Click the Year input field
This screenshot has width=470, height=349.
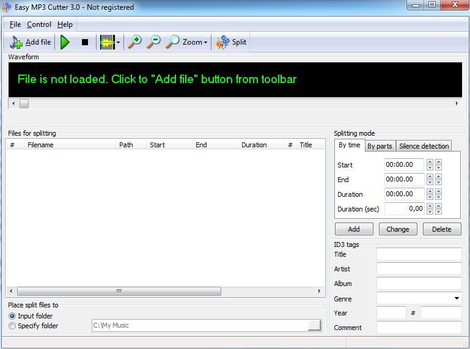(392, 313)
